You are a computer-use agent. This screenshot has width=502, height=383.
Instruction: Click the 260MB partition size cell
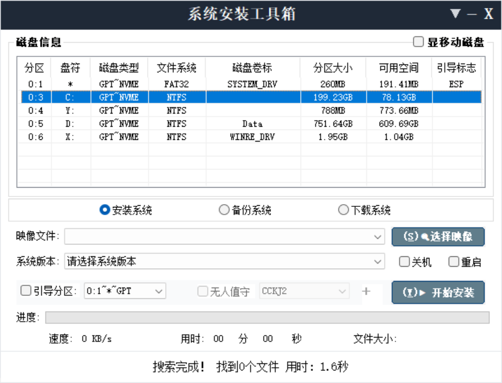click(x=333, y=84)
